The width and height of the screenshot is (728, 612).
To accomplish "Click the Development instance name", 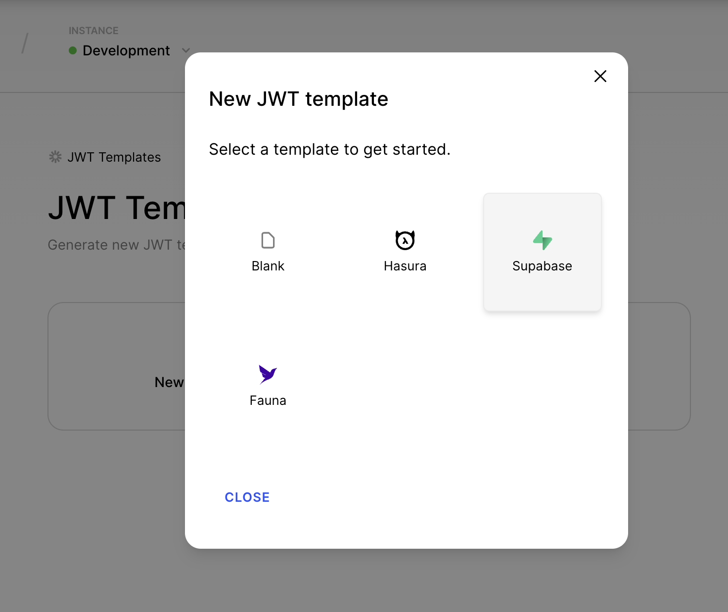I will click(126, 50).
